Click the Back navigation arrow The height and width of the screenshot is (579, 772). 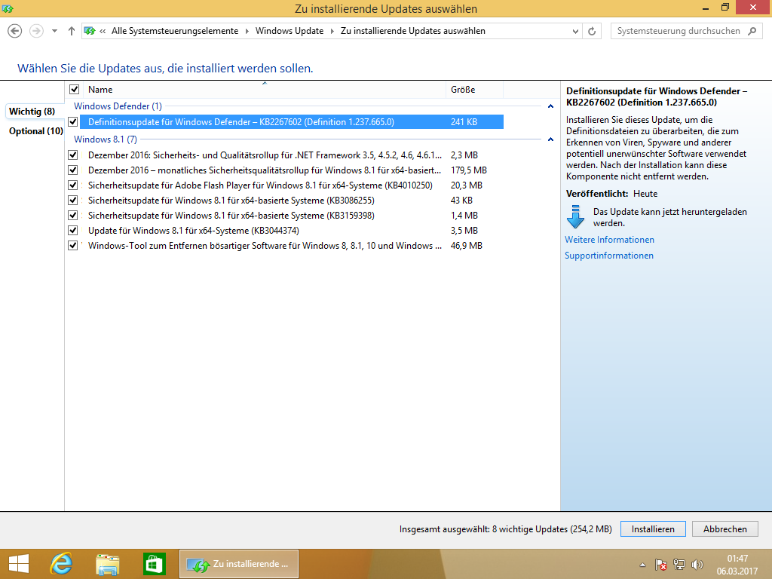(x=15, y=31)
